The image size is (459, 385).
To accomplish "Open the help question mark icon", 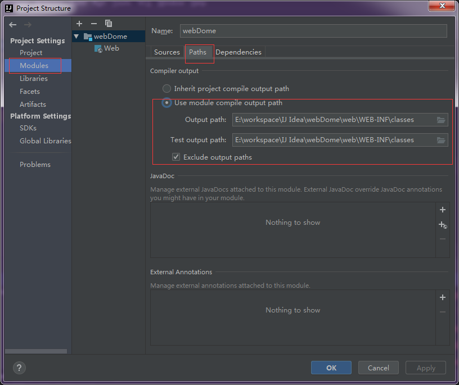I will [x=19, y=368].
